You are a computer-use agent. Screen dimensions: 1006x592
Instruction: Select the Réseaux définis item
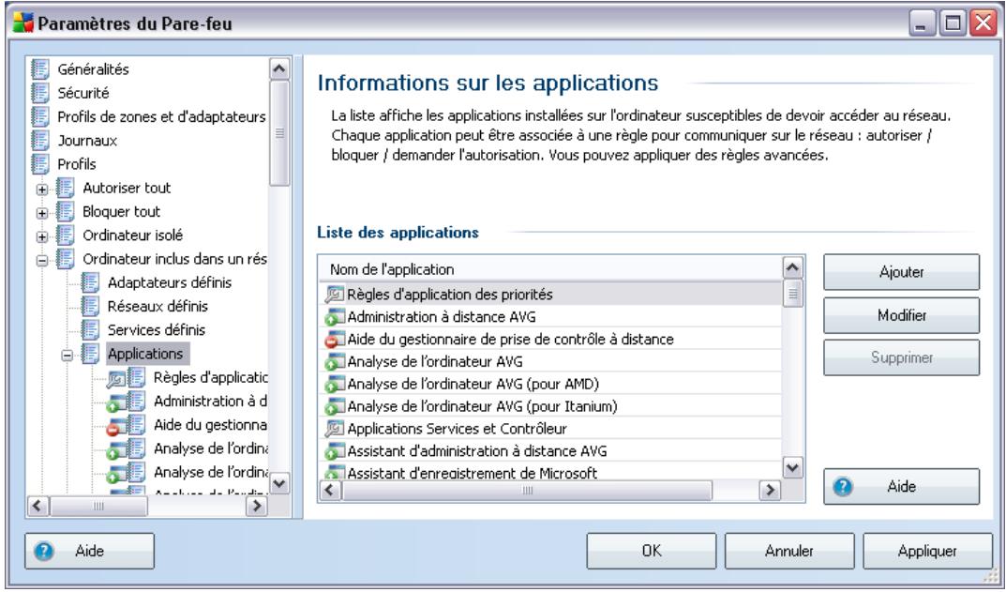[x=158, y=306]
